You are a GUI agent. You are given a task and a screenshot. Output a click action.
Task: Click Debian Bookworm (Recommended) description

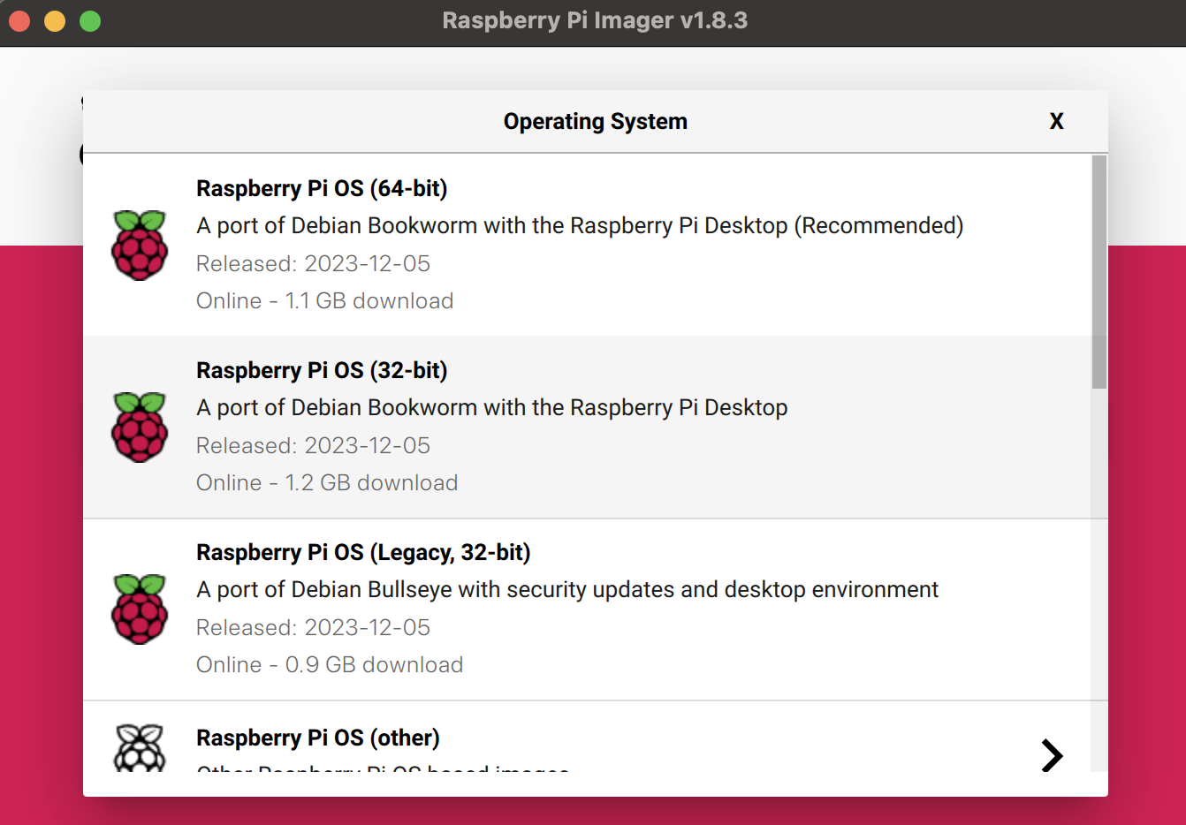580,226
